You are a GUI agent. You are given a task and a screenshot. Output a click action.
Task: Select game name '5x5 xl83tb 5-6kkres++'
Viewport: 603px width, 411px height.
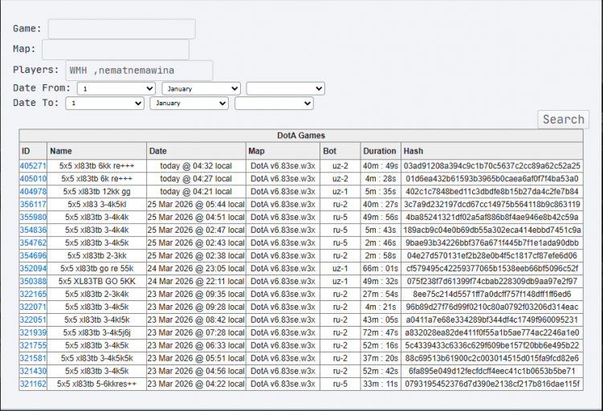point(96,384)
